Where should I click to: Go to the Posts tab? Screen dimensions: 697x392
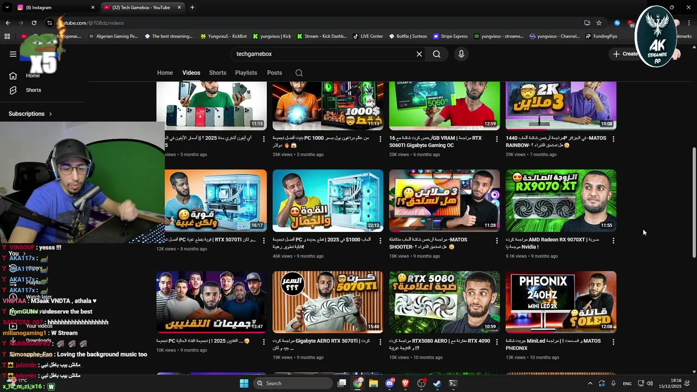click(x=274, y=72)
